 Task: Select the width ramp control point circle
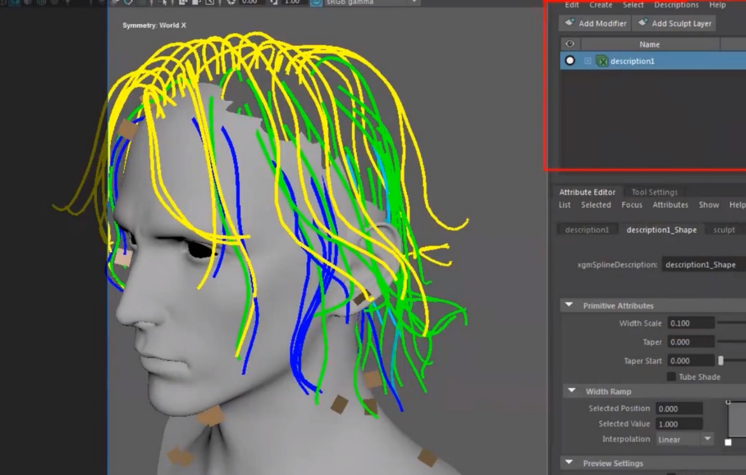[x=728, y=402]
